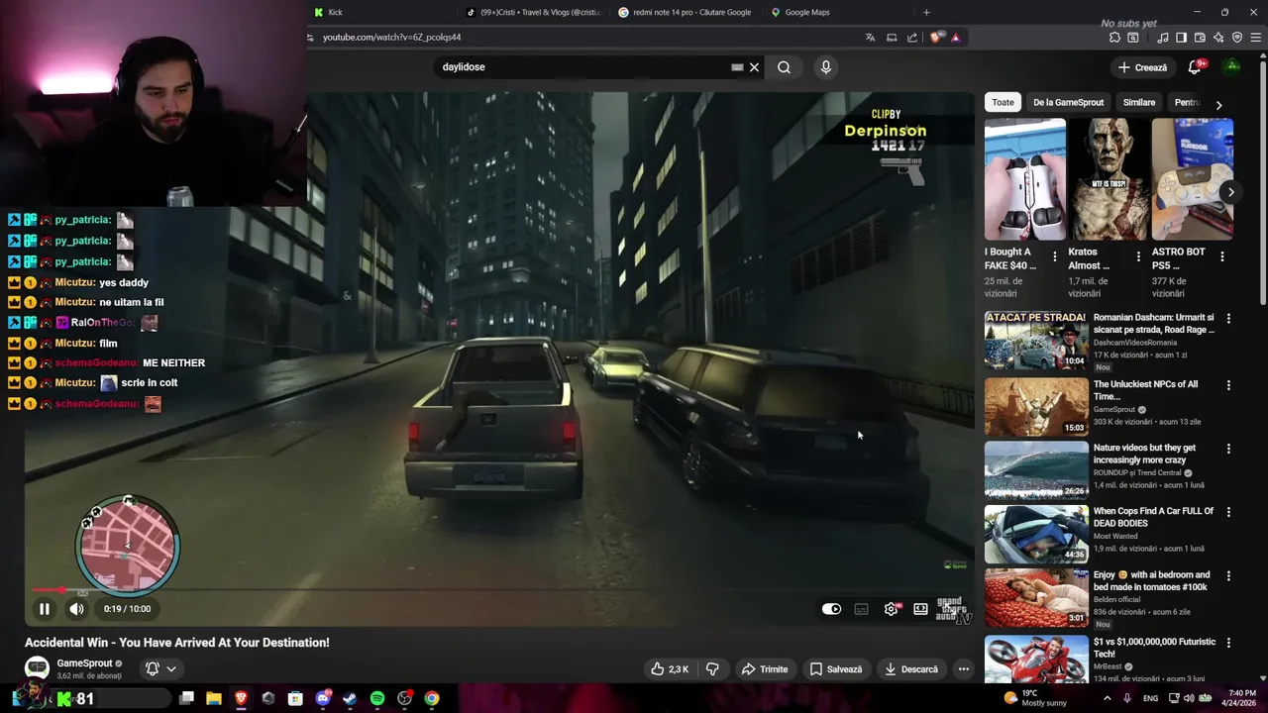This screenshot has width=1268, height=713.
Task: Open the Romanian Dashcam video thumbnail
Action: [x=1036, y=340]
